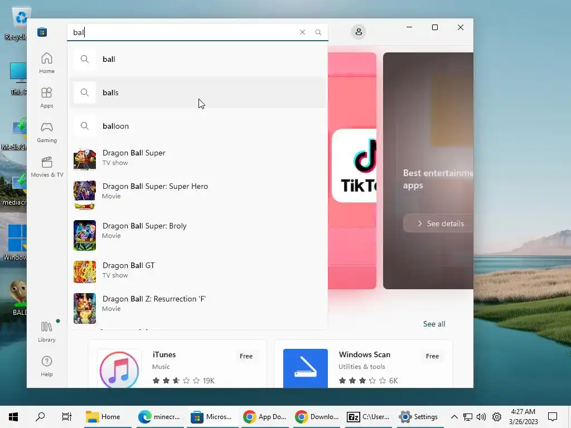The width and height of the screenshot is (571, 428).
Task: Click the Windows Scan title text
Action: click(x=365, y=354)
